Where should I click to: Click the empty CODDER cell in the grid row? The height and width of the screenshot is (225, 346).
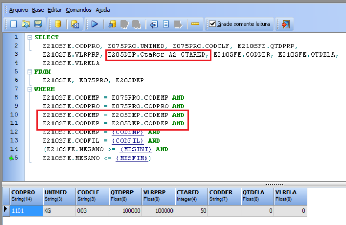pyautogui.click(x=224, y=210)
